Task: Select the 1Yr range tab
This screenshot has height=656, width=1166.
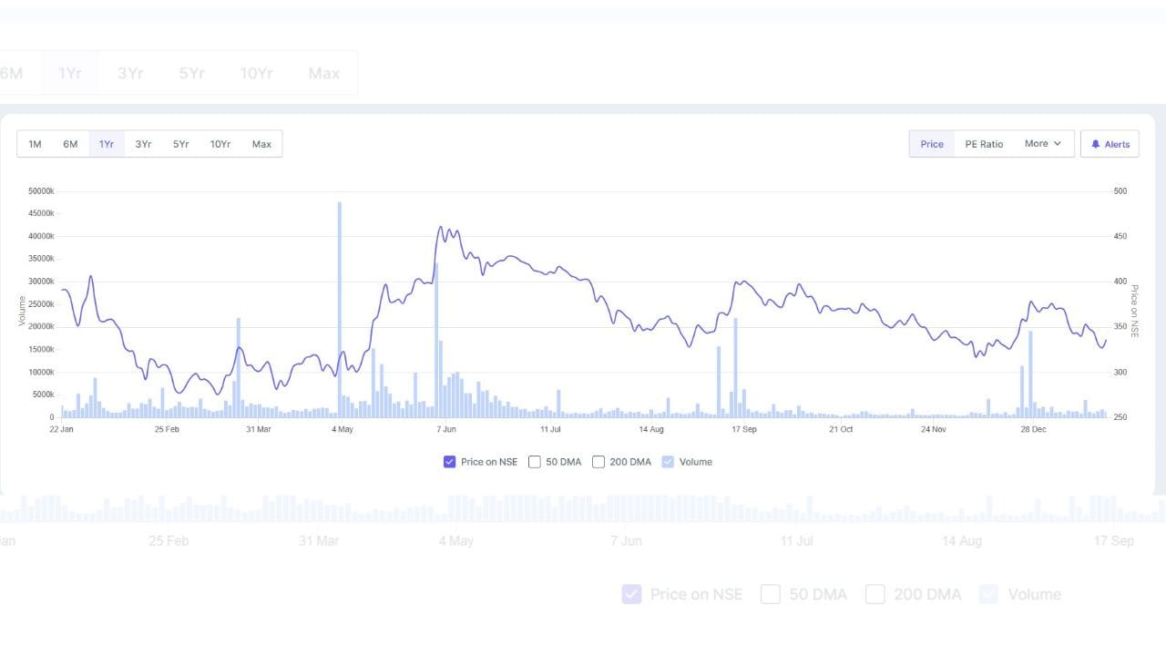Action: (107, 144)
